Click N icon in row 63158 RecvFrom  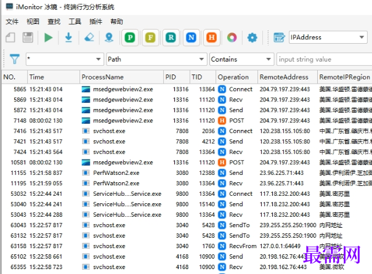click(x=222, y=246)
